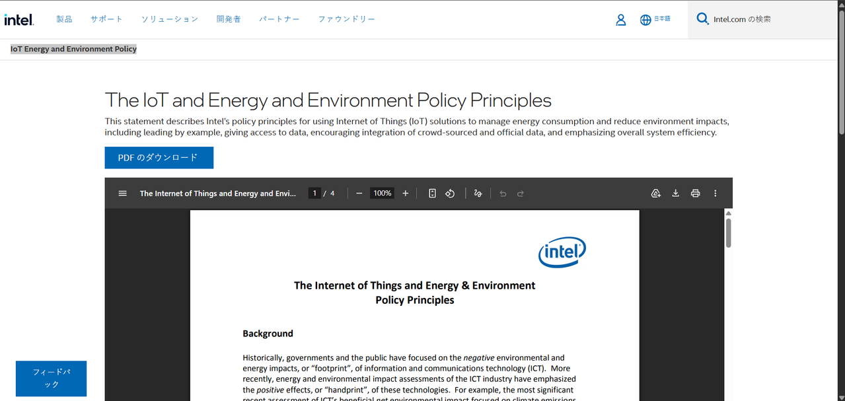
Task: Open the パートナー menu
Action: pos(279,19)
